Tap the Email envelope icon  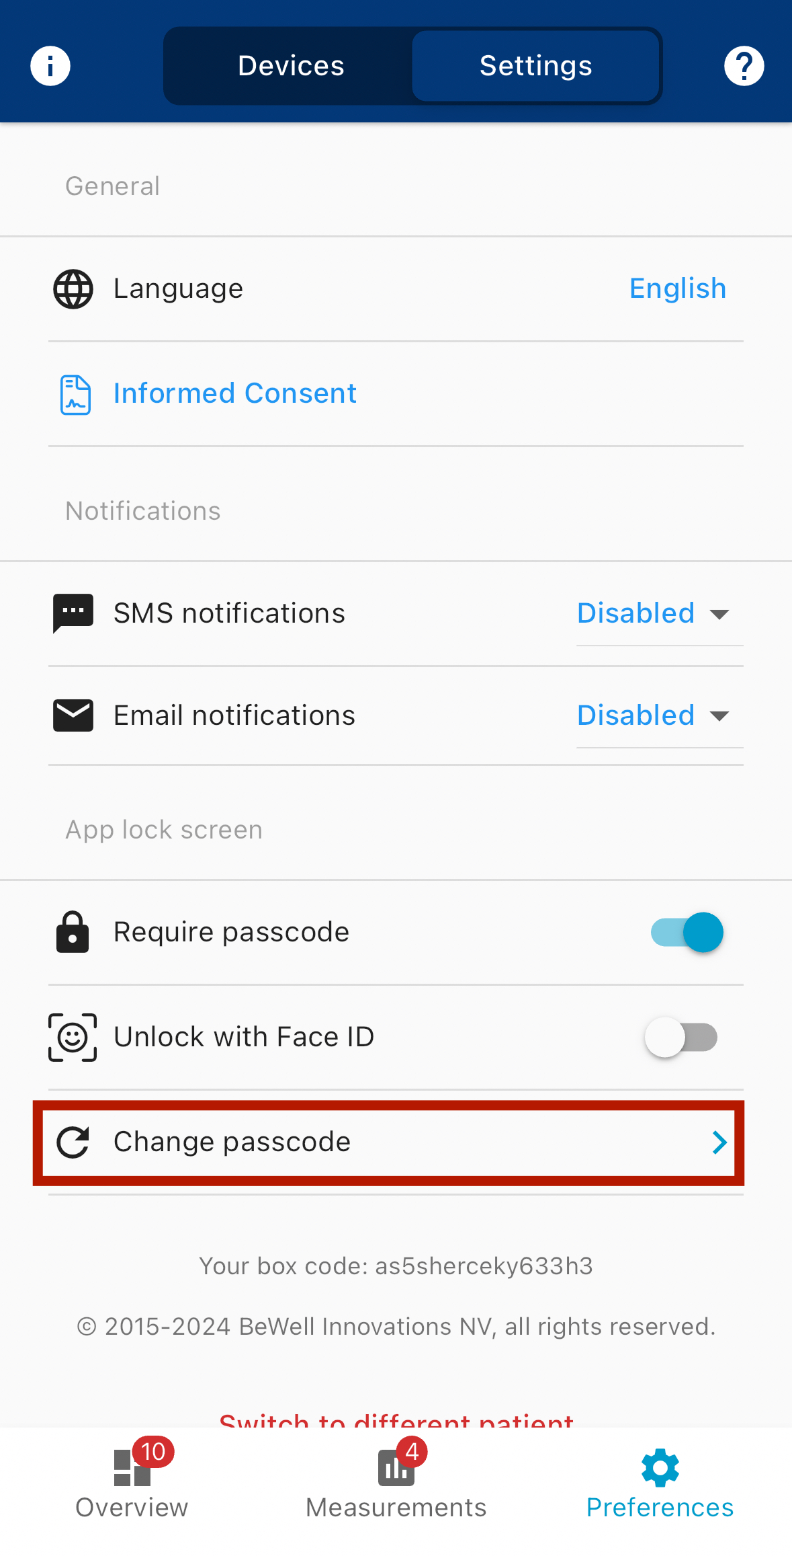pos(73,715)
